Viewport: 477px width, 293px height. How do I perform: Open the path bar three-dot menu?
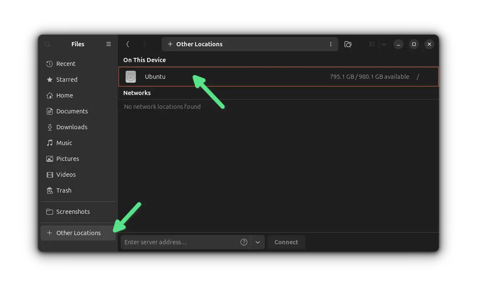(x=331, y=44)
